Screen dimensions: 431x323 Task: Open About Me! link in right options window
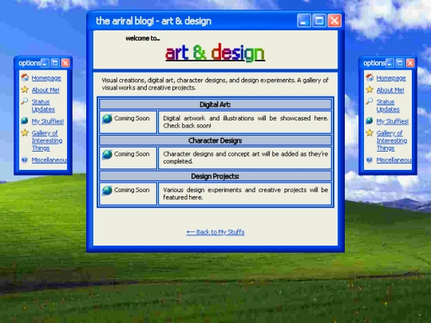tap(390, 90)
